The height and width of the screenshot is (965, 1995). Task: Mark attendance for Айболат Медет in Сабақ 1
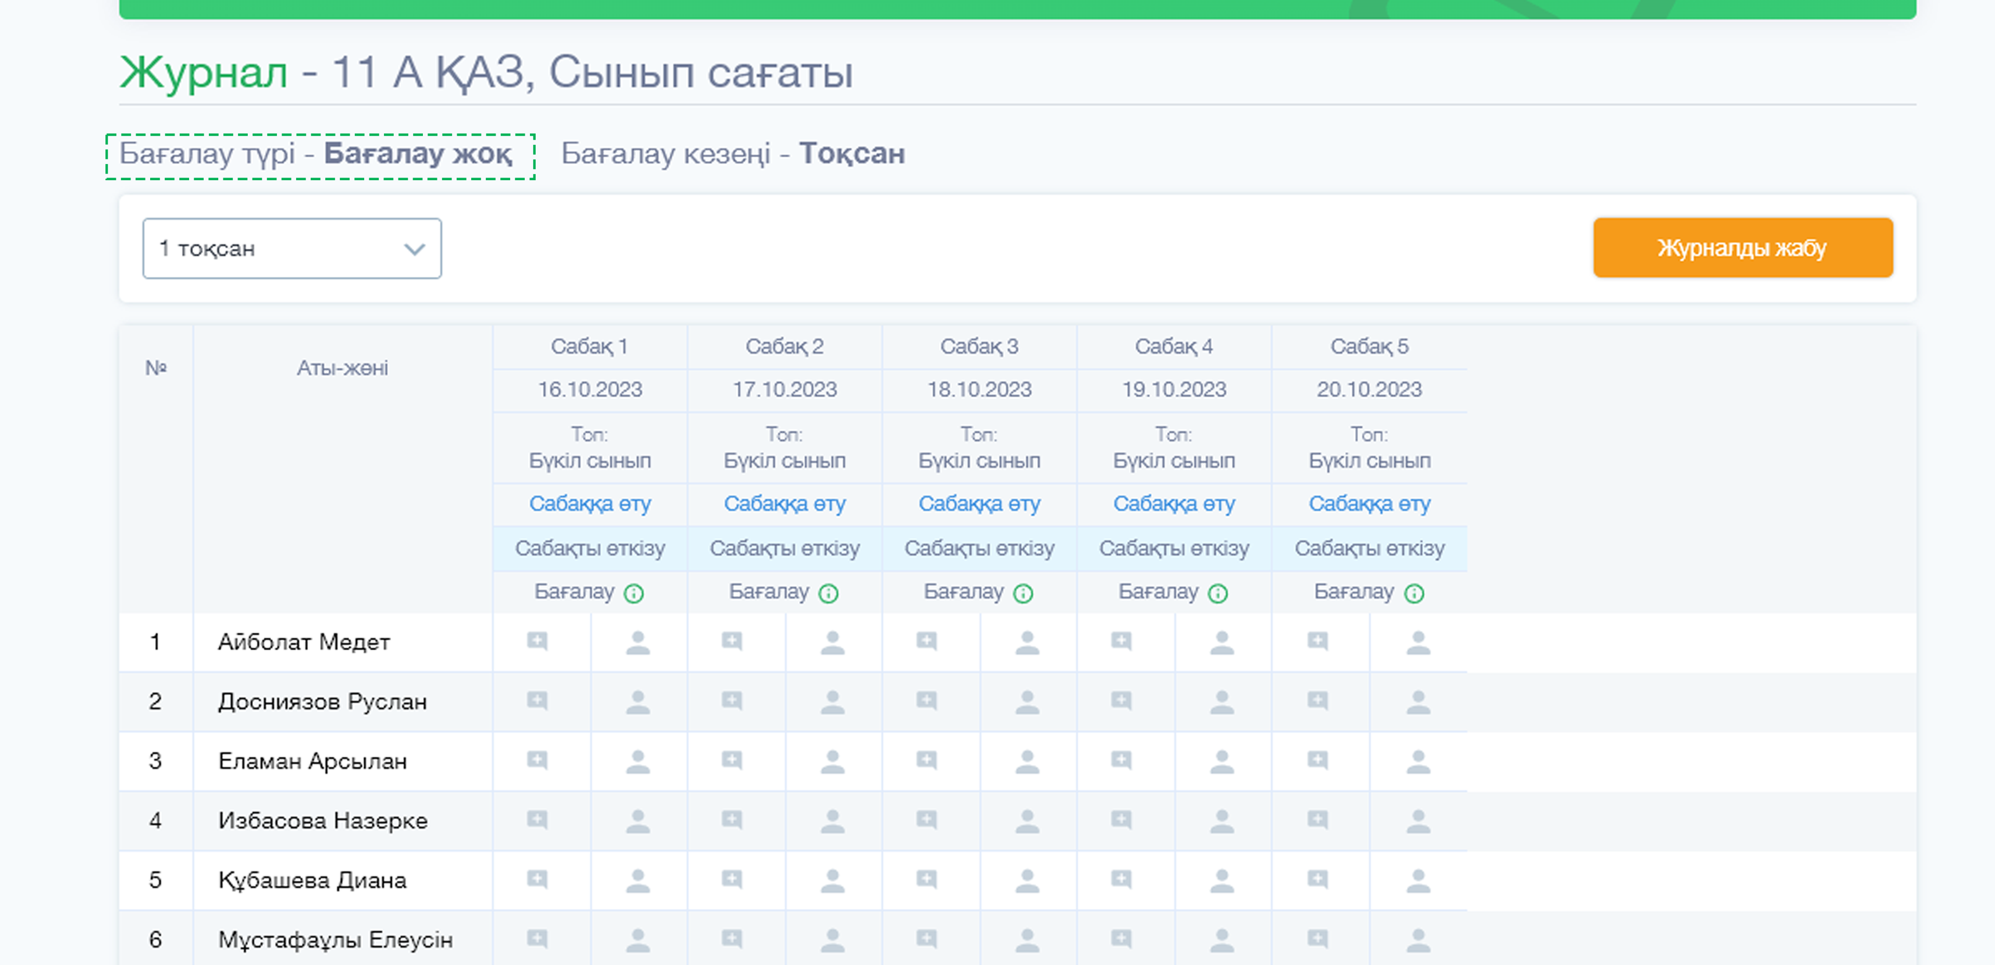[x=638, y=642]
